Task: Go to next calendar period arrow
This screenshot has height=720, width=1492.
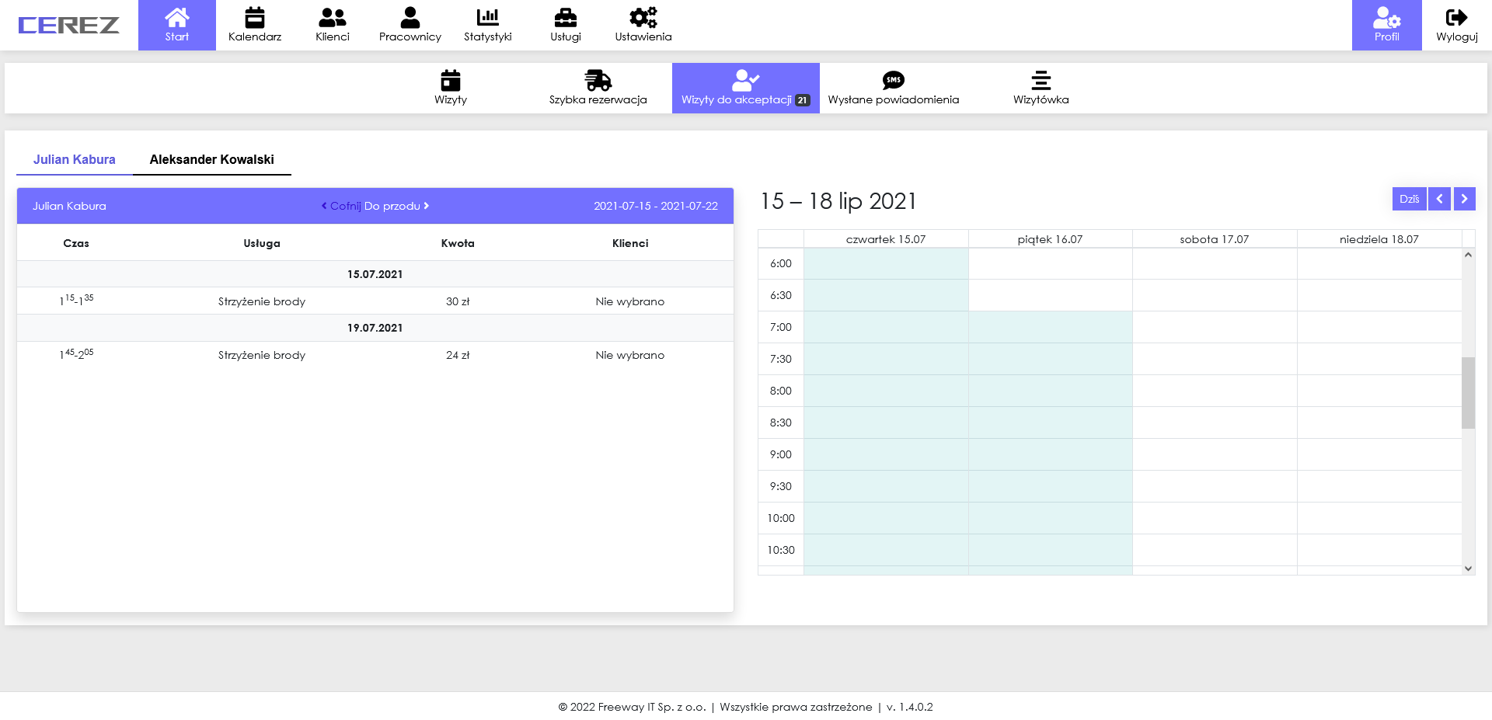Action: point(1464,199)
